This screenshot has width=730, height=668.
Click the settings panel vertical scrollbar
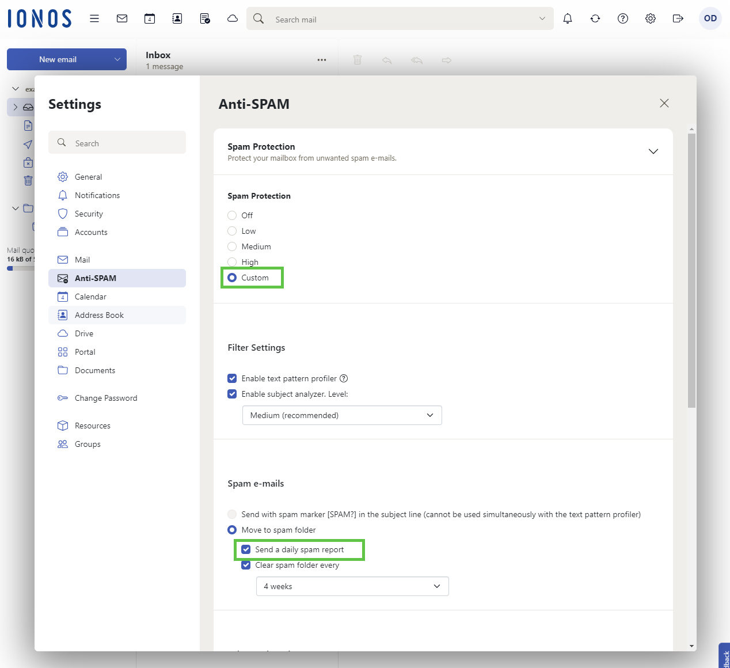pos(691,271)
